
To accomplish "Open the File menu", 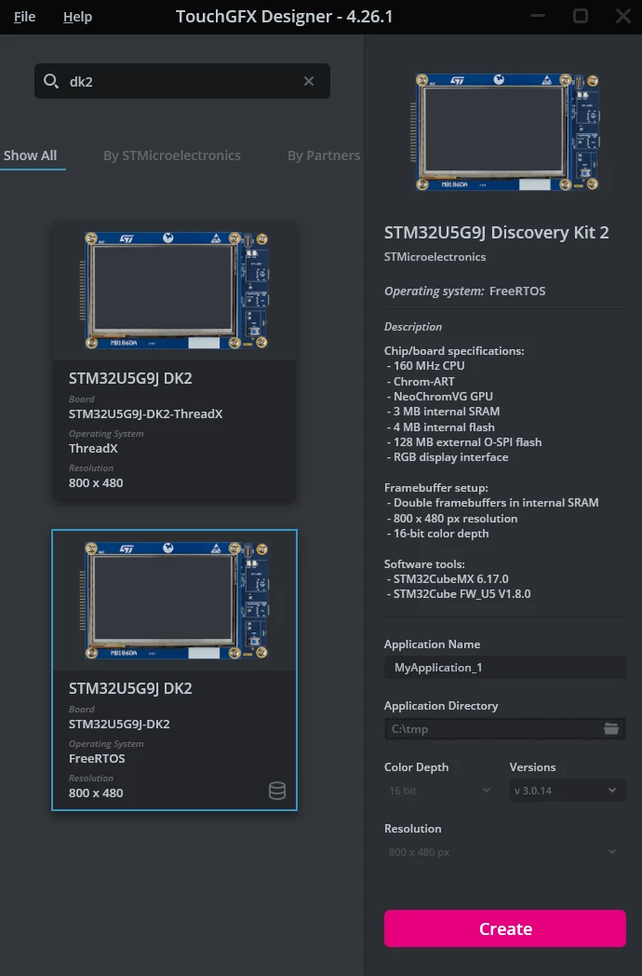I will tap(24, 17).
